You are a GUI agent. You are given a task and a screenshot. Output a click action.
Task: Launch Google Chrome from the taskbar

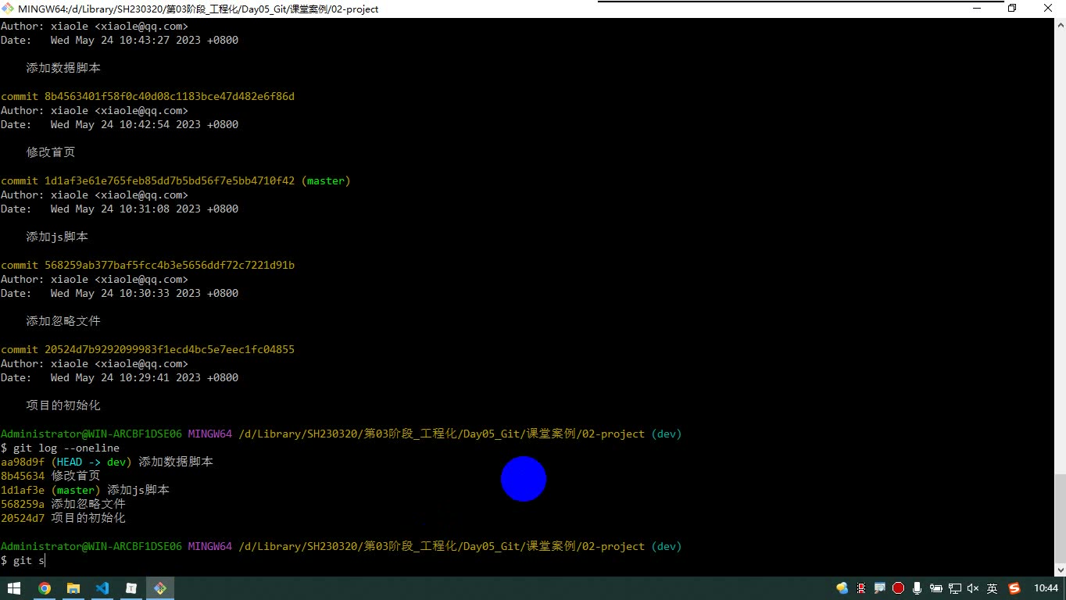[45, 588]
